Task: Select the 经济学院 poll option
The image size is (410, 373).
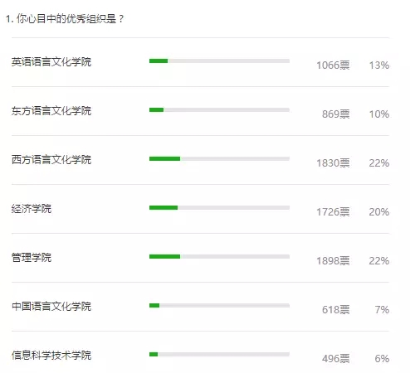Action: pyautogui.click(x=32, y=209)
